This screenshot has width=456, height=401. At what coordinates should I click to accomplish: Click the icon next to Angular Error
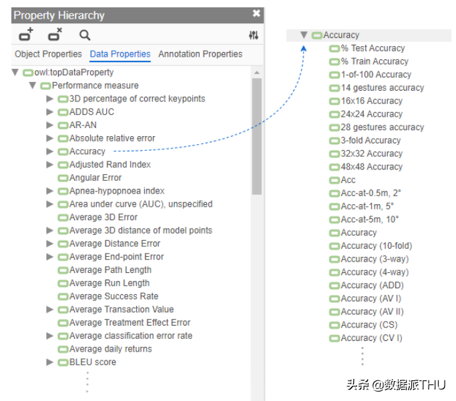pos(63,177)
